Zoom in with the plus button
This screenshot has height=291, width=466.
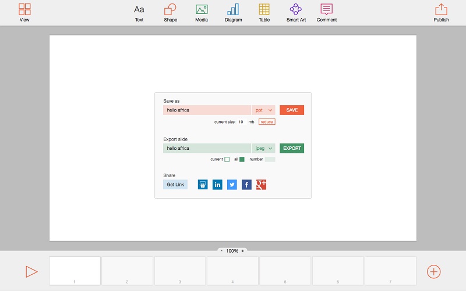point(242,251)
